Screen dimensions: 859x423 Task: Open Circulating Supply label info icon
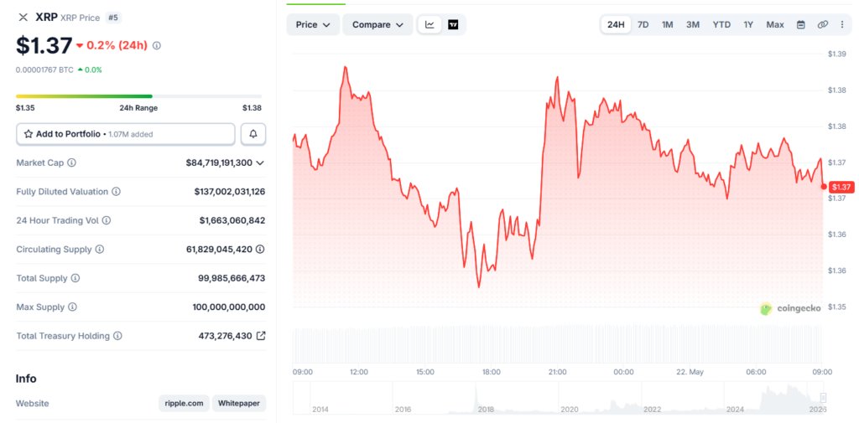click(100, 250)
